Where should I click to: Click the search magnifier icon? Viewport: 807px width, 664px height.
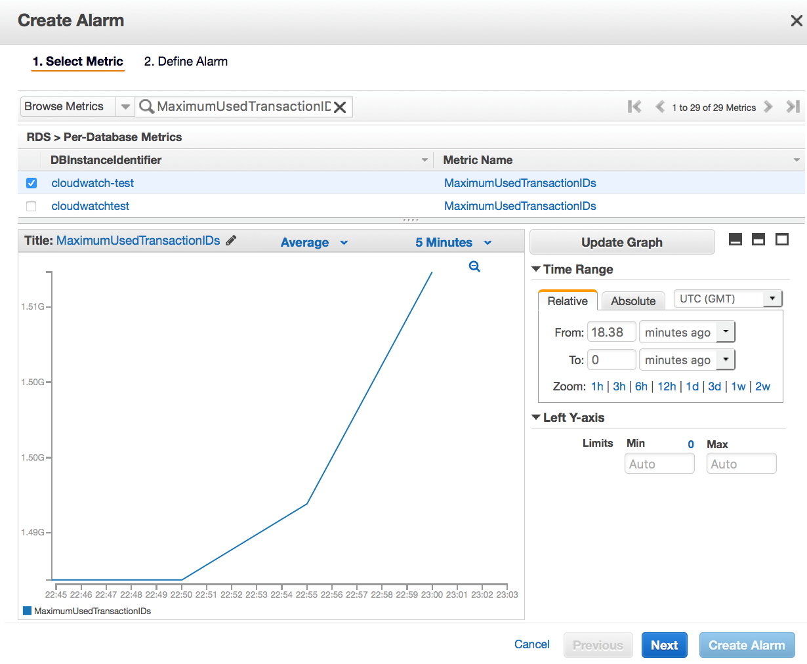(x=147, y=106)
